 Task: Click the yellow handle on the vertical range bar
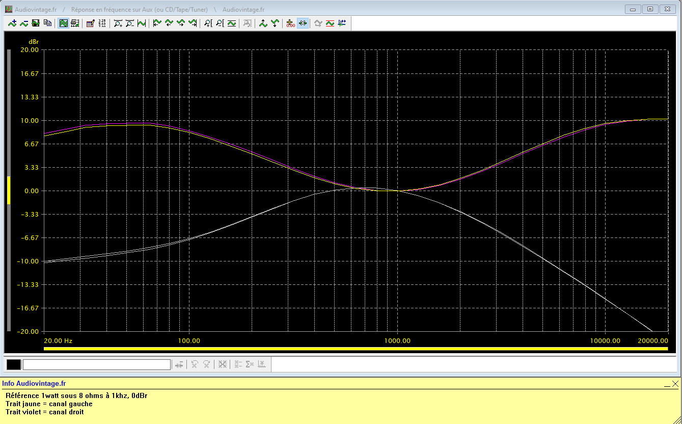tap(9, 190)
